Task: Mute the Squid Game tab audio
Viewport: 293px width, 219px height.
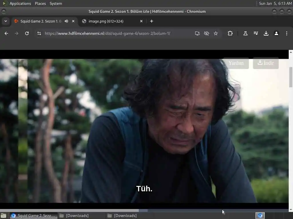Action: [66, 21]
